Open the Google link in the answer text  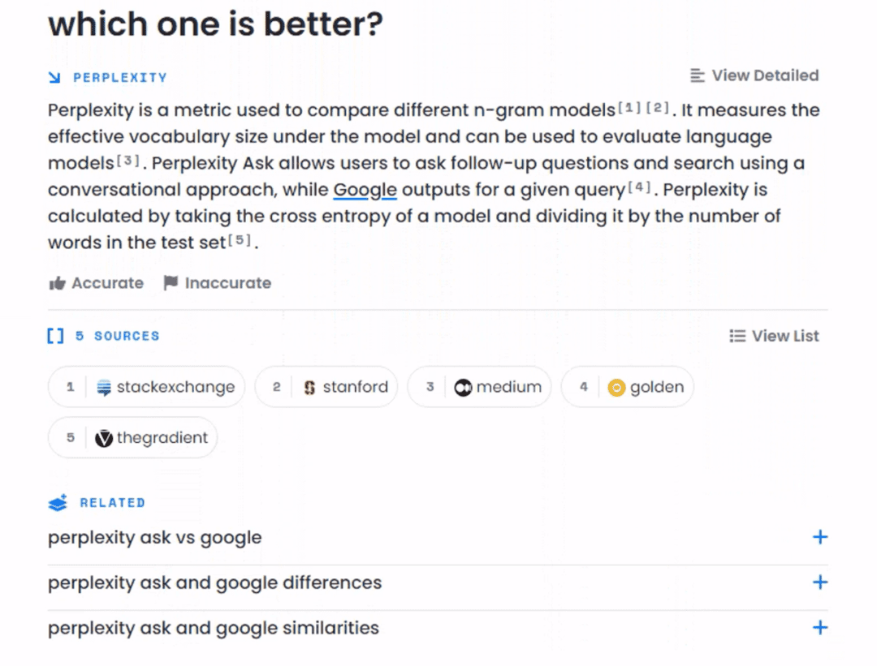pos(364,190)
